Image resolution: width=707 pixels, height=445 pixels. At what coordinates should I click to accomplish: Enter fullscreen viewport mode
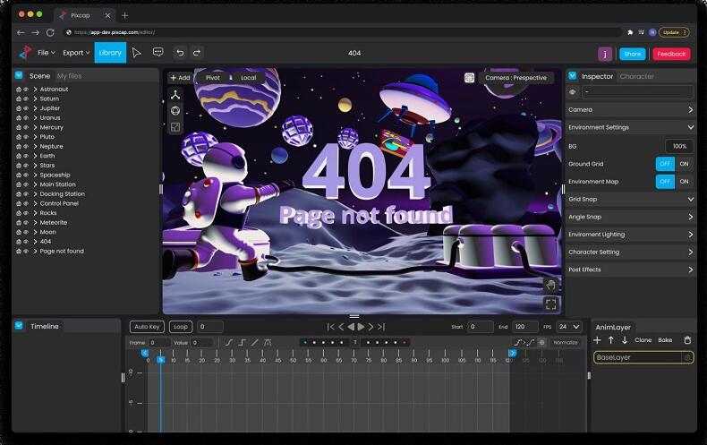[550, 304]
